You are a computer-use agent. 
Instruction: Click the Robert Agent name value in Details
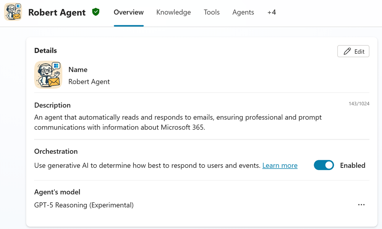(x=89, y=82)
